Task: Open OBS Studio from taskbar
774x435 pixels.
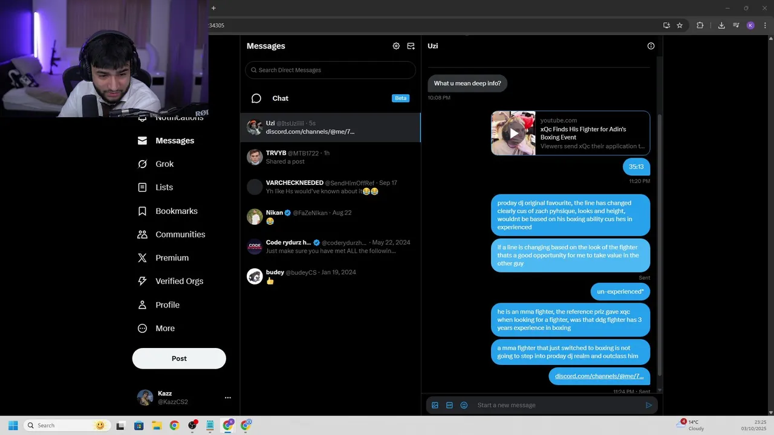Action: click(192, 425)
